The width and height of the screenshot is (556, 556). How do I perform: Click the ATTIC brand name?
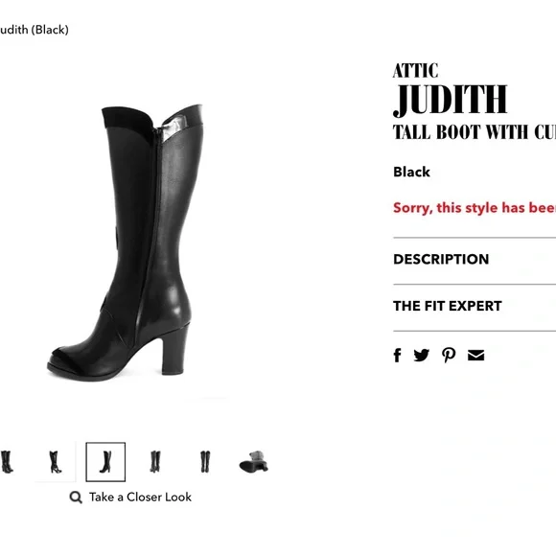(x=416, y=71)
